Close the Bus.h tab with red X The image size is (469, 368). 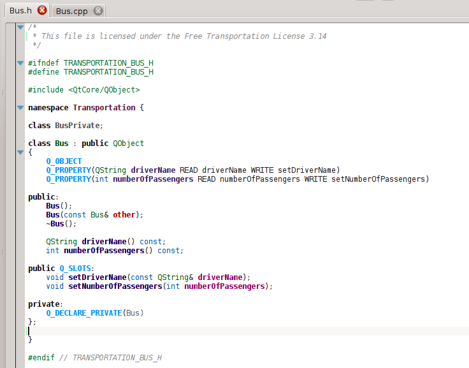click(x=42, y=10)
